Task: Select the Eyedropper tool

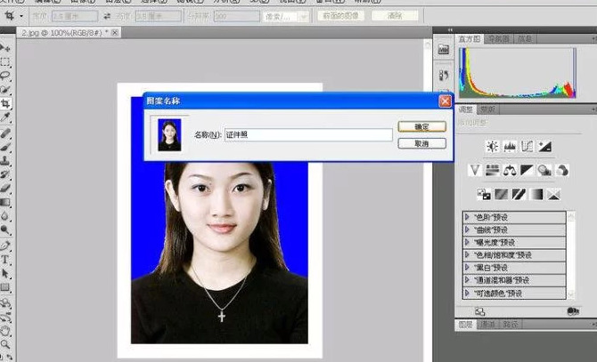Action: pos(5,117)
